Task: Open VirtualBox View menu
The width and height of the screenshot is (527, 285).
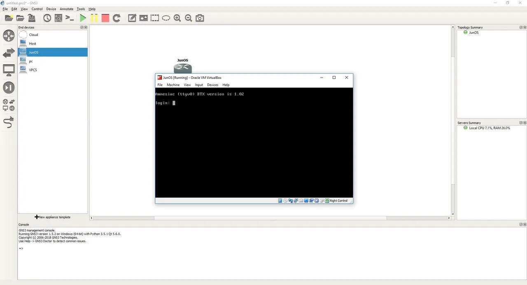Action: (187, 85)
